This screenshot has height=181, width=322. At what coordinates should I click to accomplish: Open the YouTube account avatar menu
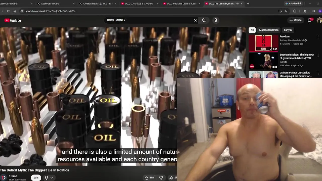pyautogui.click(x=319, y=20)
